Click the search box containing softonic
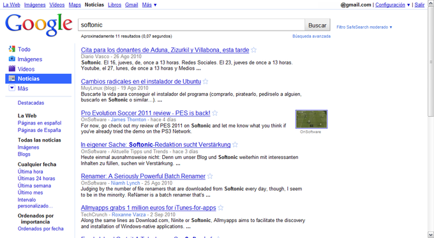Image resolution: width=434 pixels, height=238 pixels. [x=191, y=25]
